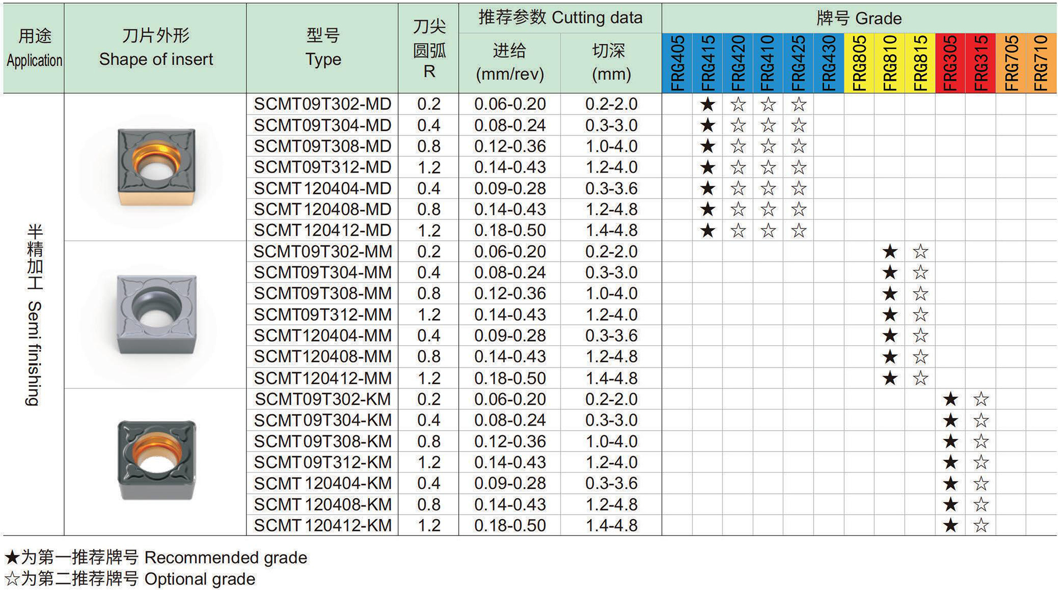
Task: Click the nose radius R column header
Action: tap(429, 48)
